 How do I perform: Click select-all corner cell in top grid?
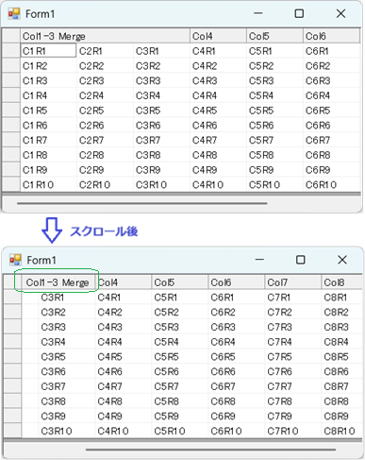tap(11, 36)
